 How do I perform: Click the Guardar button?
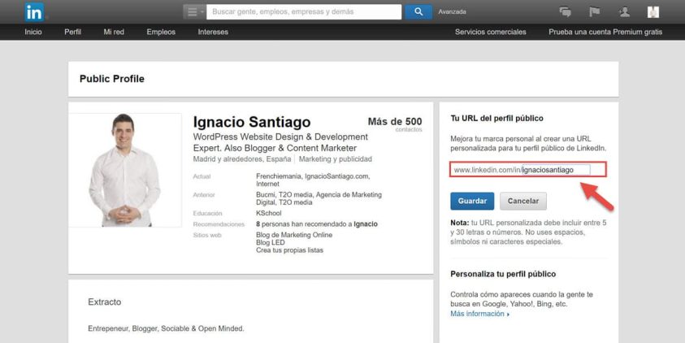472,201
